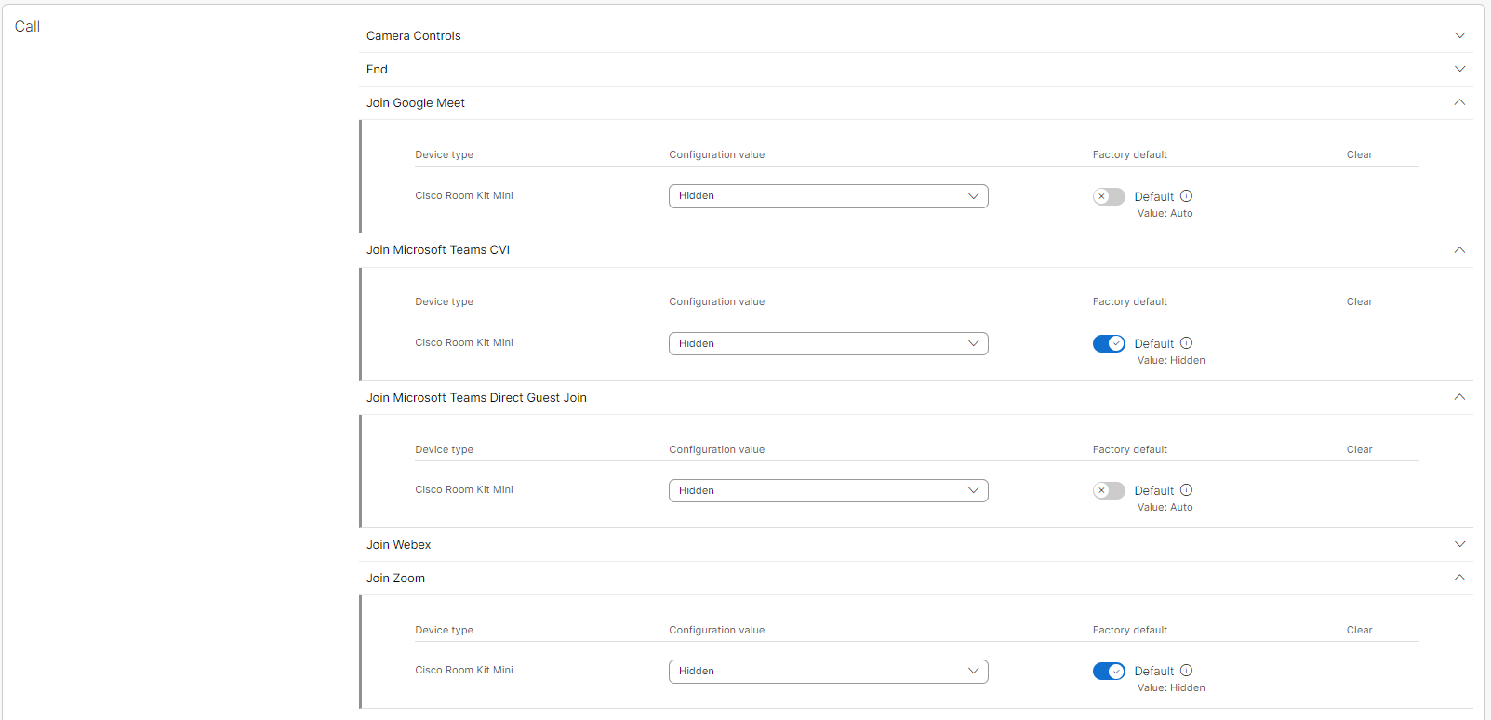This screenshot has width=1491, height=720.
Task: Collapse the Join Google Meet section chevron
Action: [x=1459, y=102]
